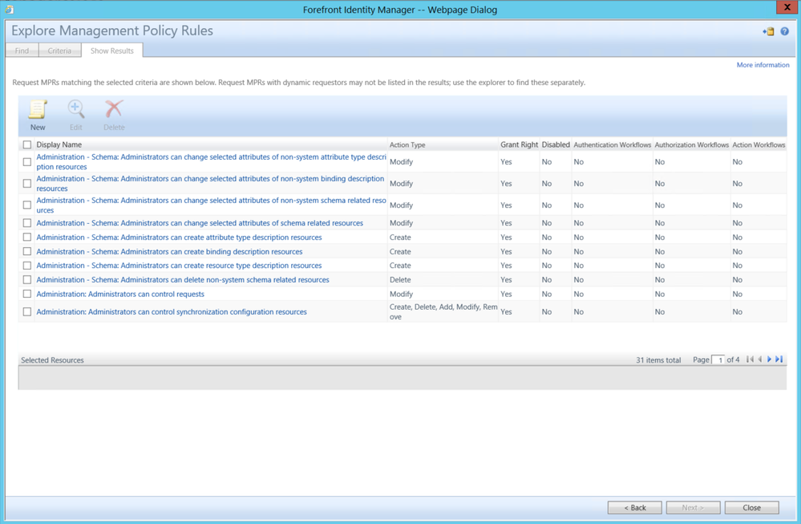Check the create attribute type description row
The image size is (801, 524).
(27, 238)
